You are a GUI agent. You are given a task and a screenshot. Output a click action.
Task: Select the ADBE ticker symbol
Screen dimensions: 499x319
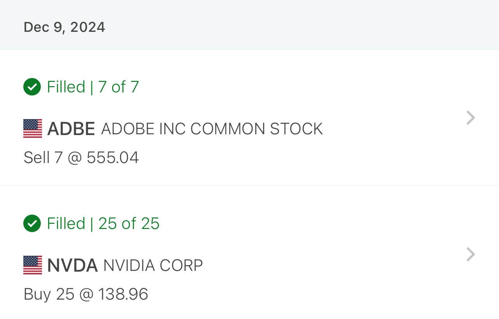(x=71, y=129)
